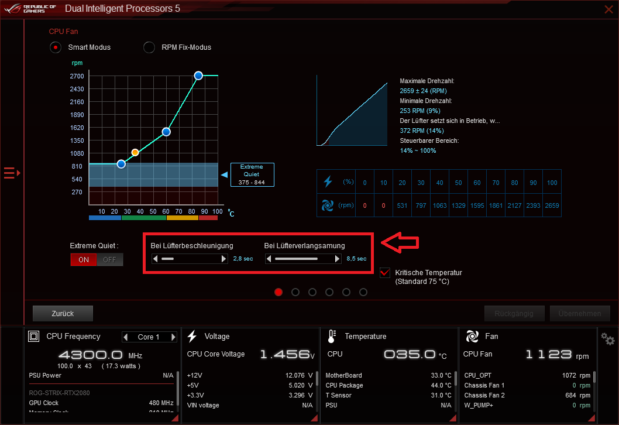619x425 pixels.
Task: Expand the Voltage panel corner triangle
Action: pos(314,418)
